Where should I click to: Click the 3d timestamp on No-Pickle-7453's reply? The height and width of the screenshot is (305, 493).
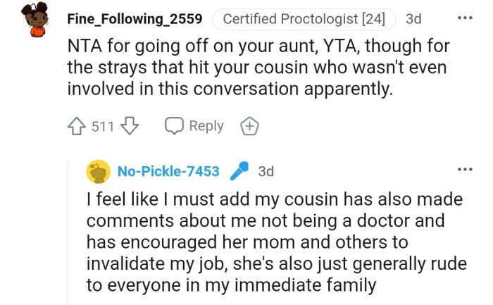pos(266,171)
